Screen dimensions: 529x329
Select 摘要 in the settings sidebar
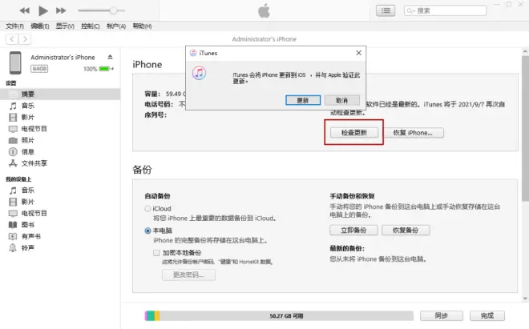(60, 94)
